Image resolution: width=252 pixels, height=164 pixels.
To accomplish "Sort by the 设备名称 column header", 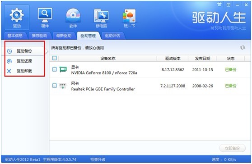I will pyautogui.click(x=107, y=59).
